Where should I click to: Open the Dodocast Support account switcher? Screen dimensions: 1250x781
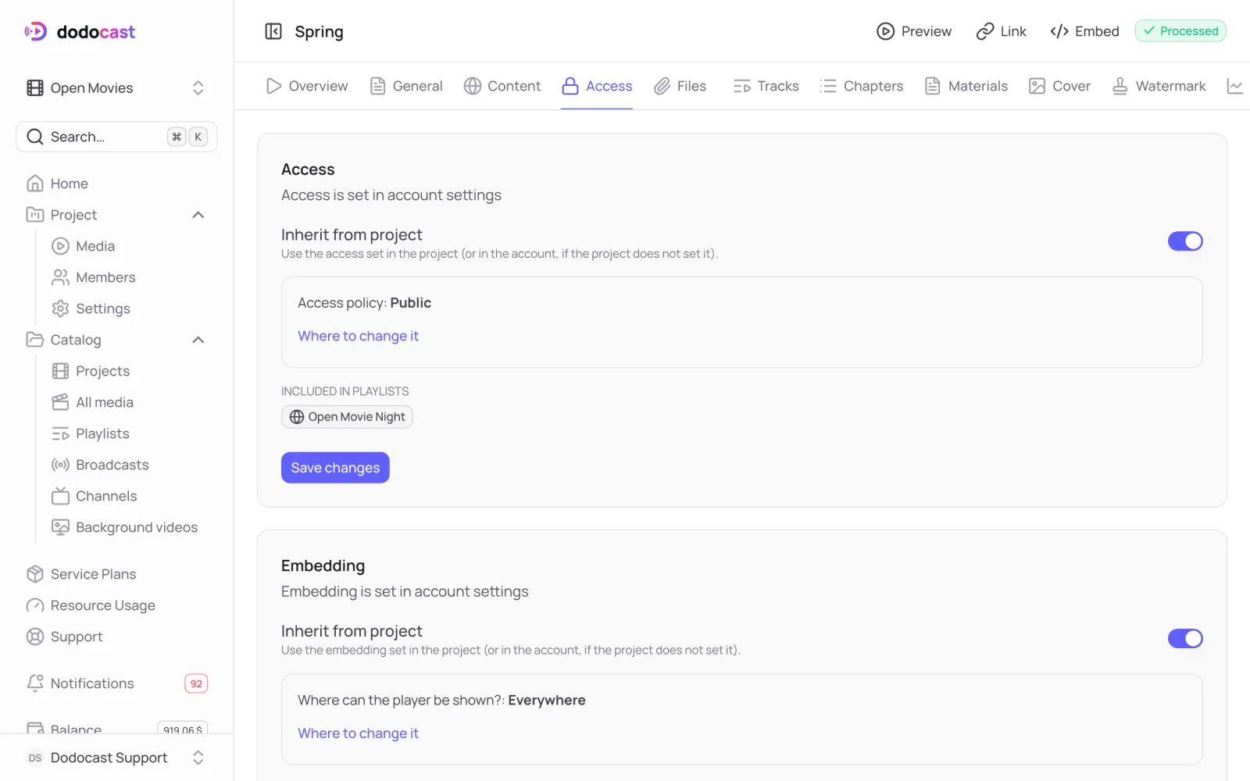116,758
